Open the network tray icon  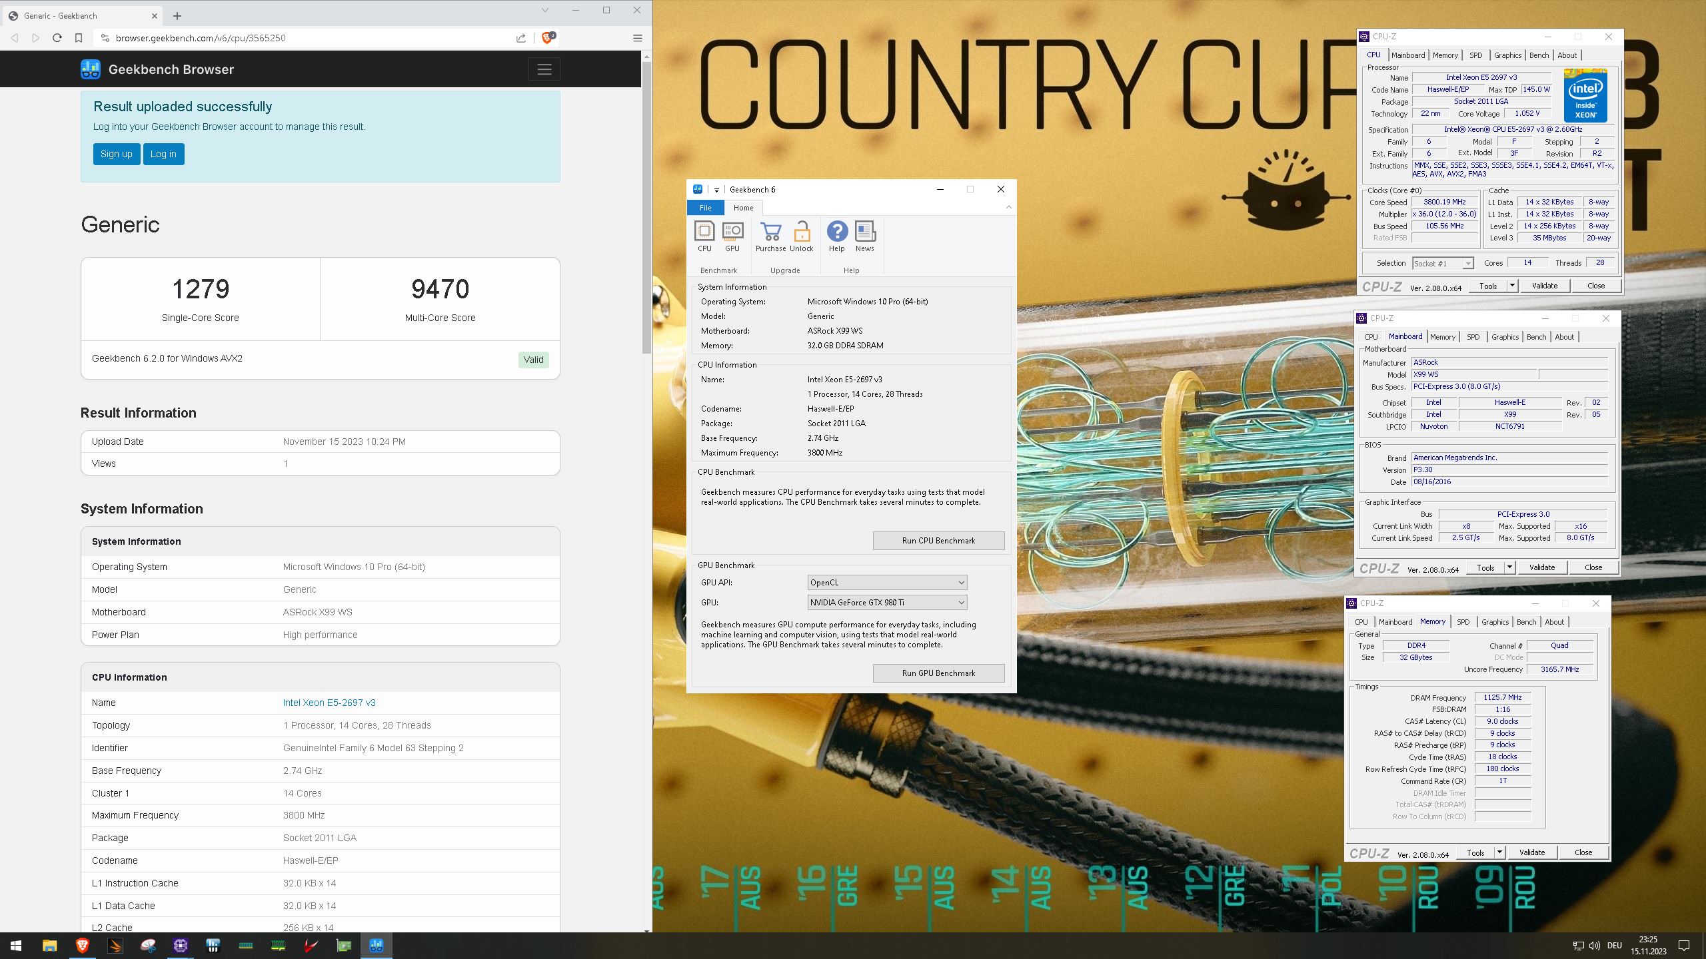(x=1578, y=946)
